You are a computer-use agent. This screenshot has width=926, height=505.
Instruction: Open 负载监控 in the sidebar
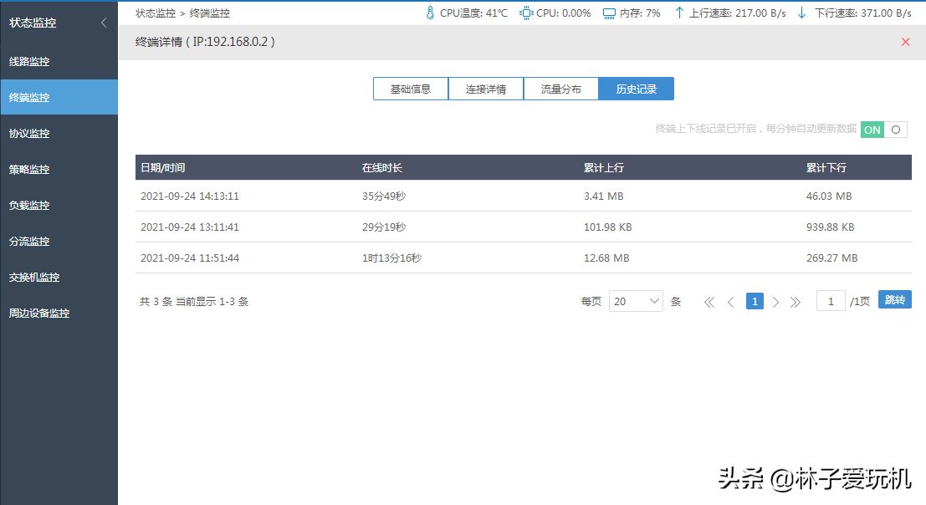tap(59, 206)
